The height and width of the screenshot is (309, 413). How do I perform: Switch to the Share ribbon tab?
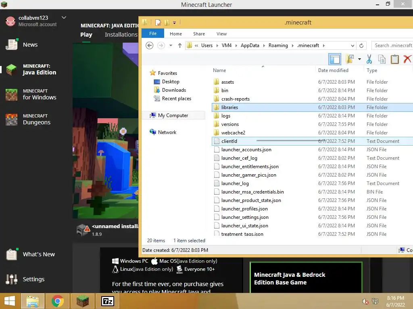coord(199,34)
